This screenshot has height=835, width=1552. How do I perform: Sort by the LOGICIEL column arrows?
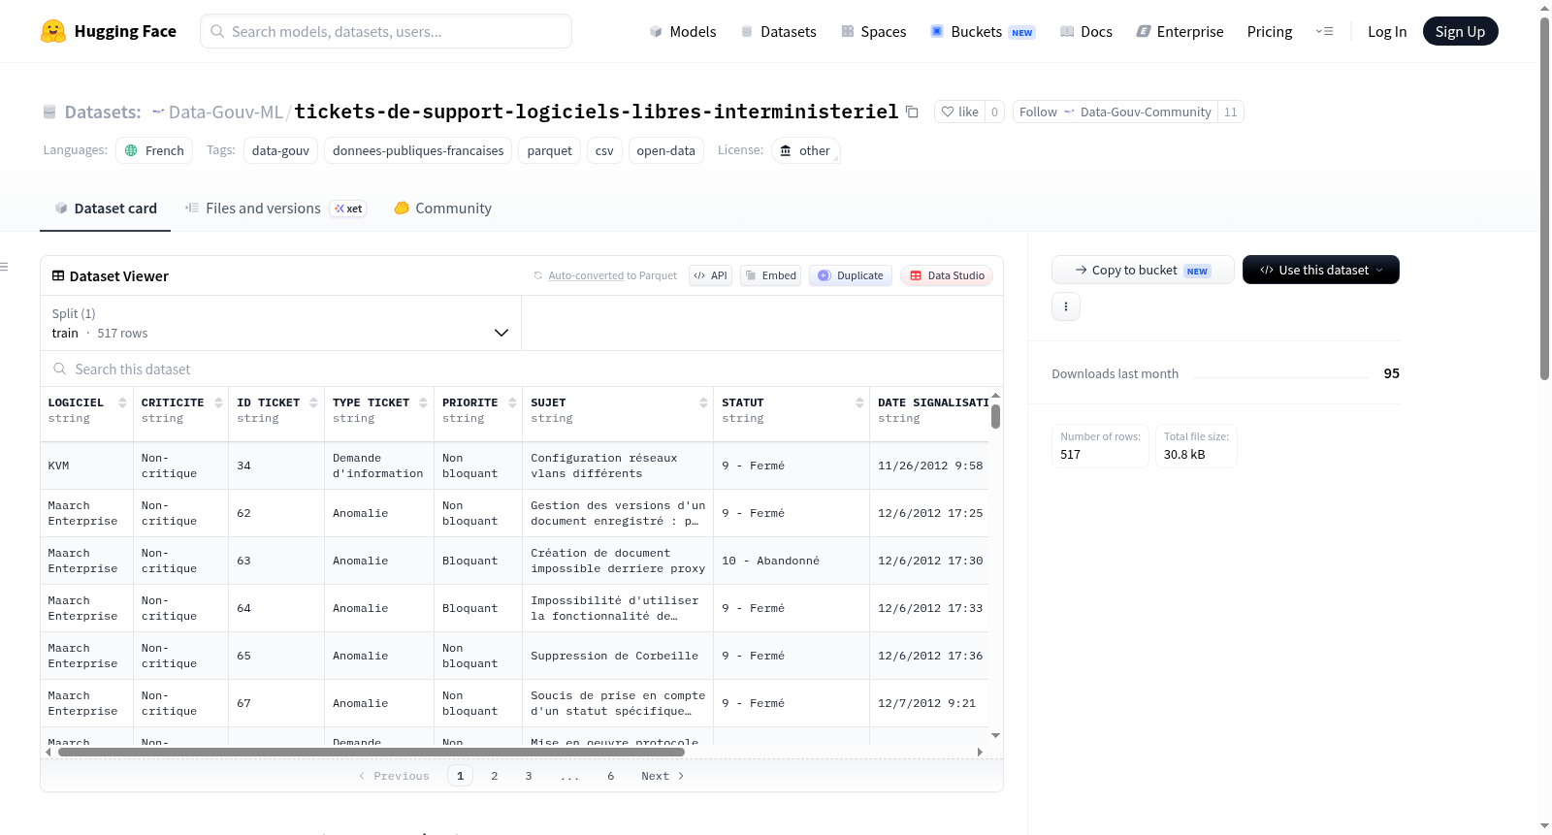122,402
